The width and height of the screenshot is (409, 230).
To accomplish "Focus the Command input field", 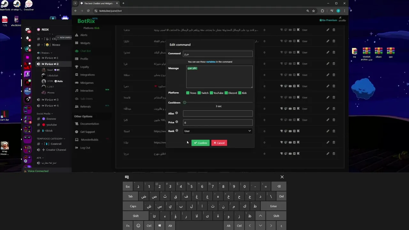I will tap(218, 54).
